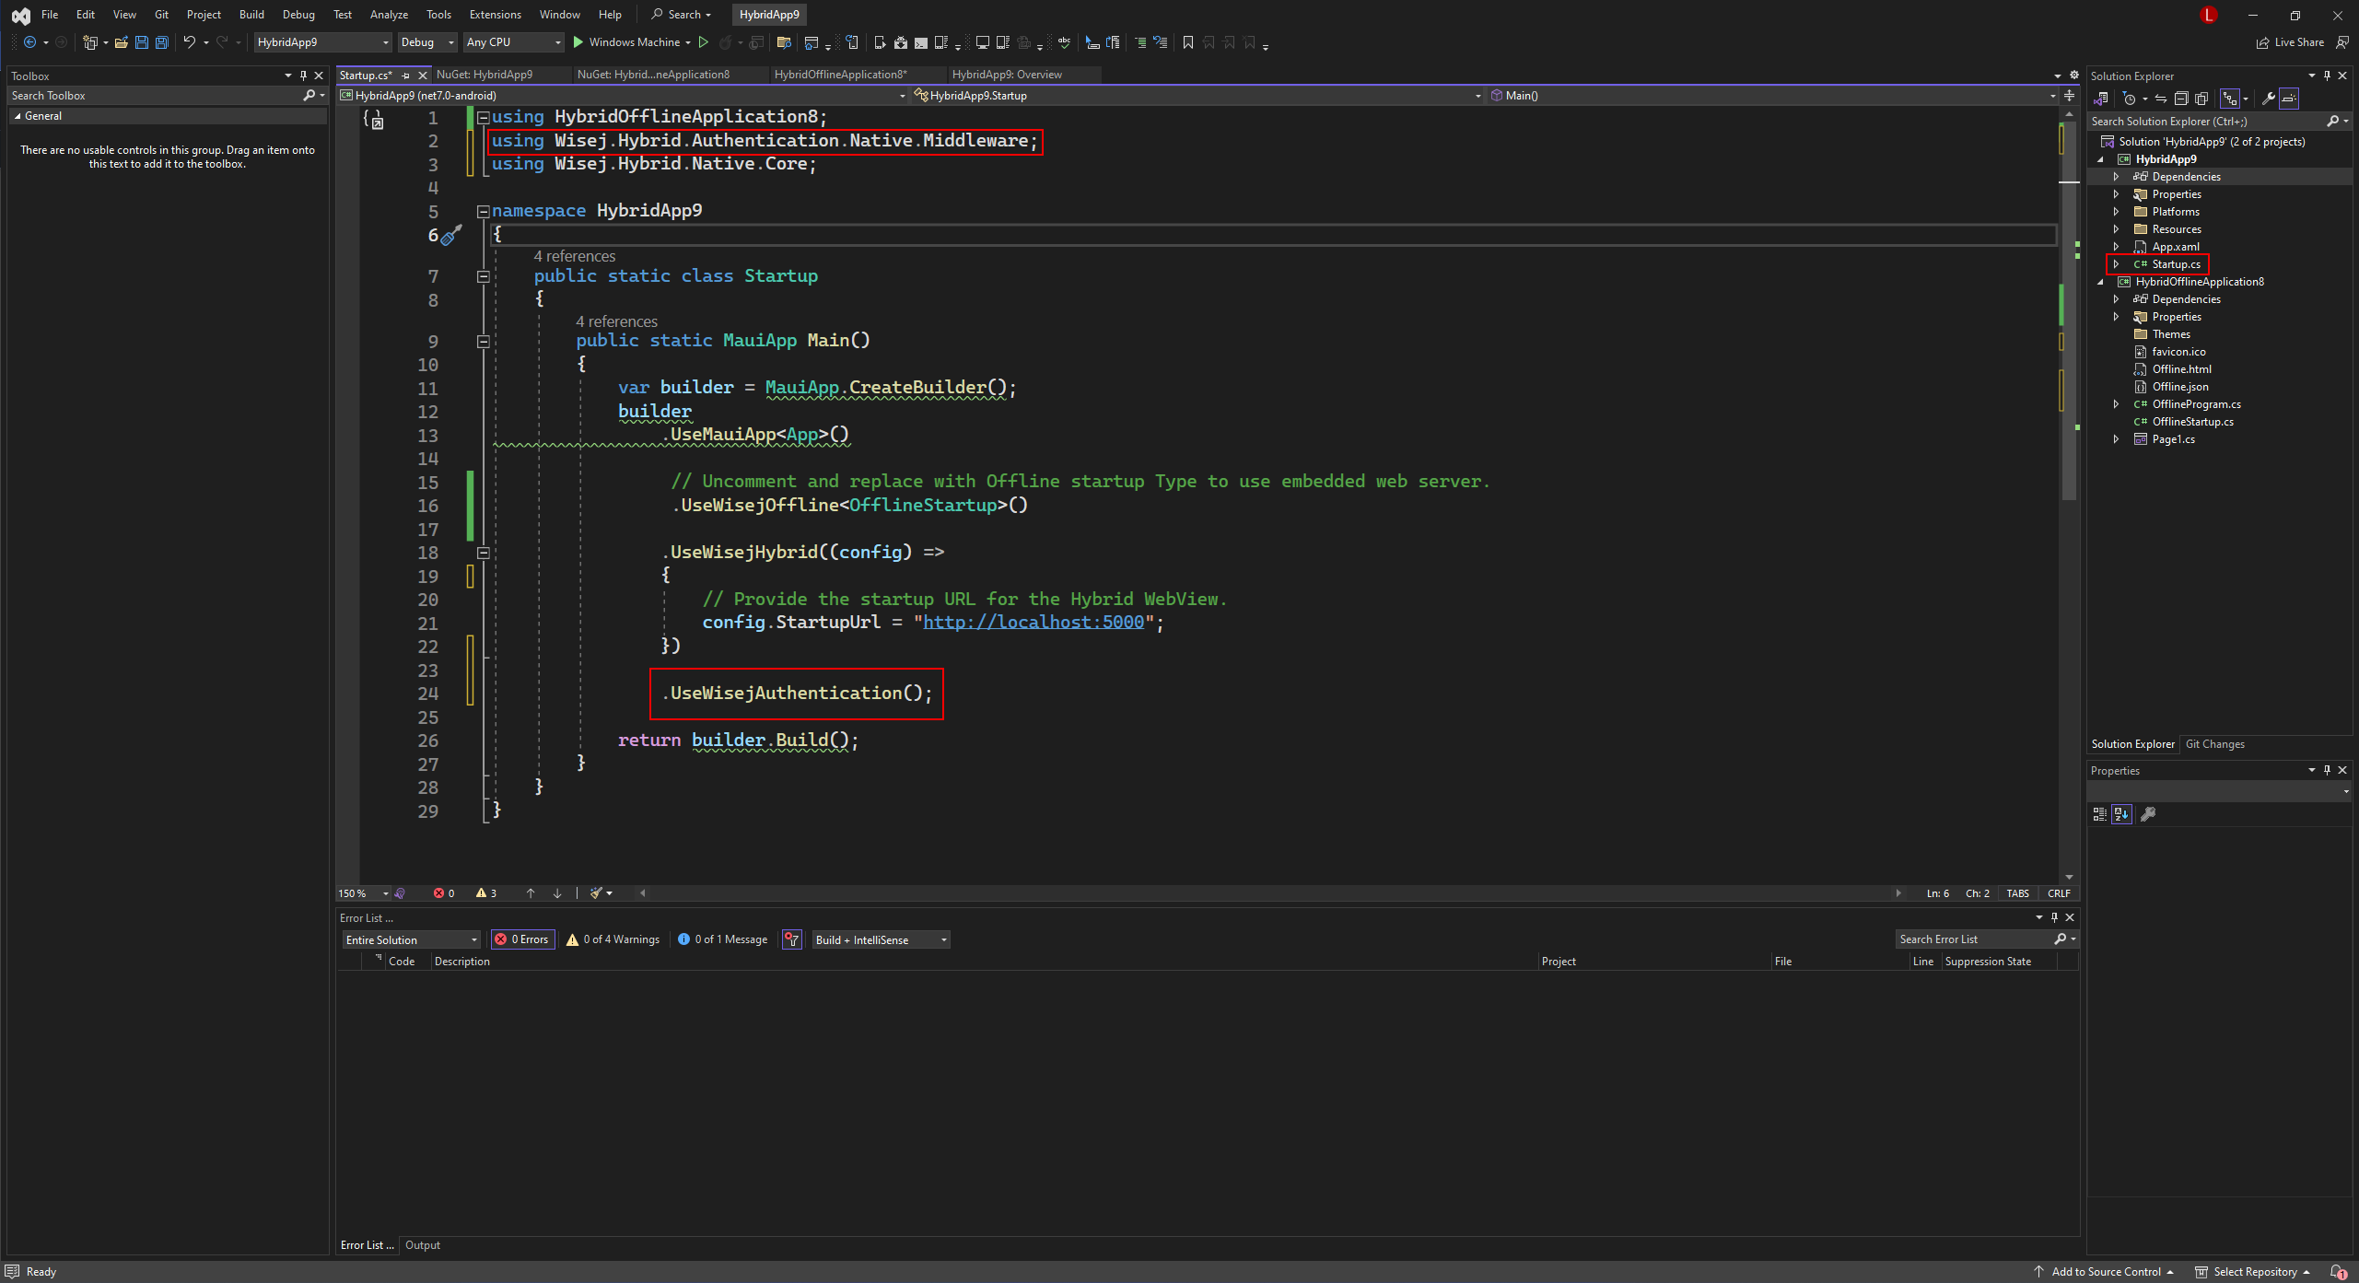Open the Extensions menu
This screenshot has width=2359, height=1283.
[x=495, y=15]
